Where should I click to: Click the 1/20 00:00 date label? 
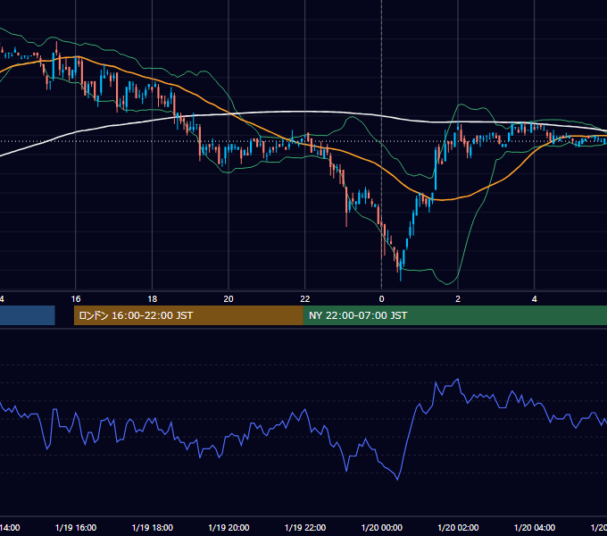tap(382, 527)
